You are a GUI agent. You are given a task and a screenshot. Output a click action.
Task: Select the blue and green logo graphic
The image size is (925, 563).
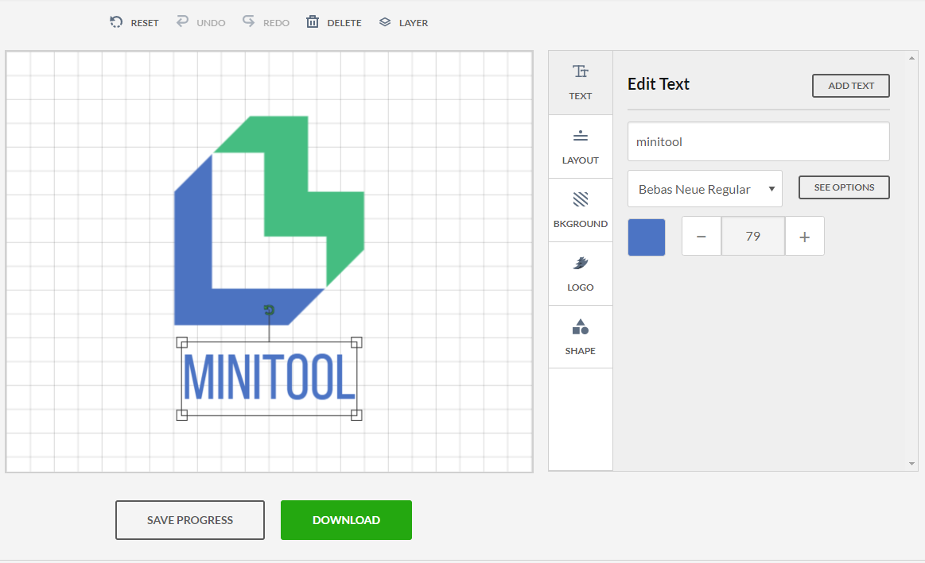point(269,220)
